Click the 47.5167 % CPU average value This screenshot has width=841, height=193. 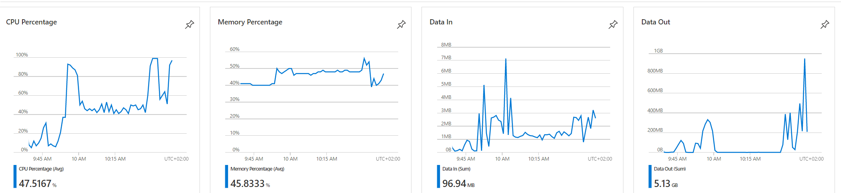pos(38,183)
